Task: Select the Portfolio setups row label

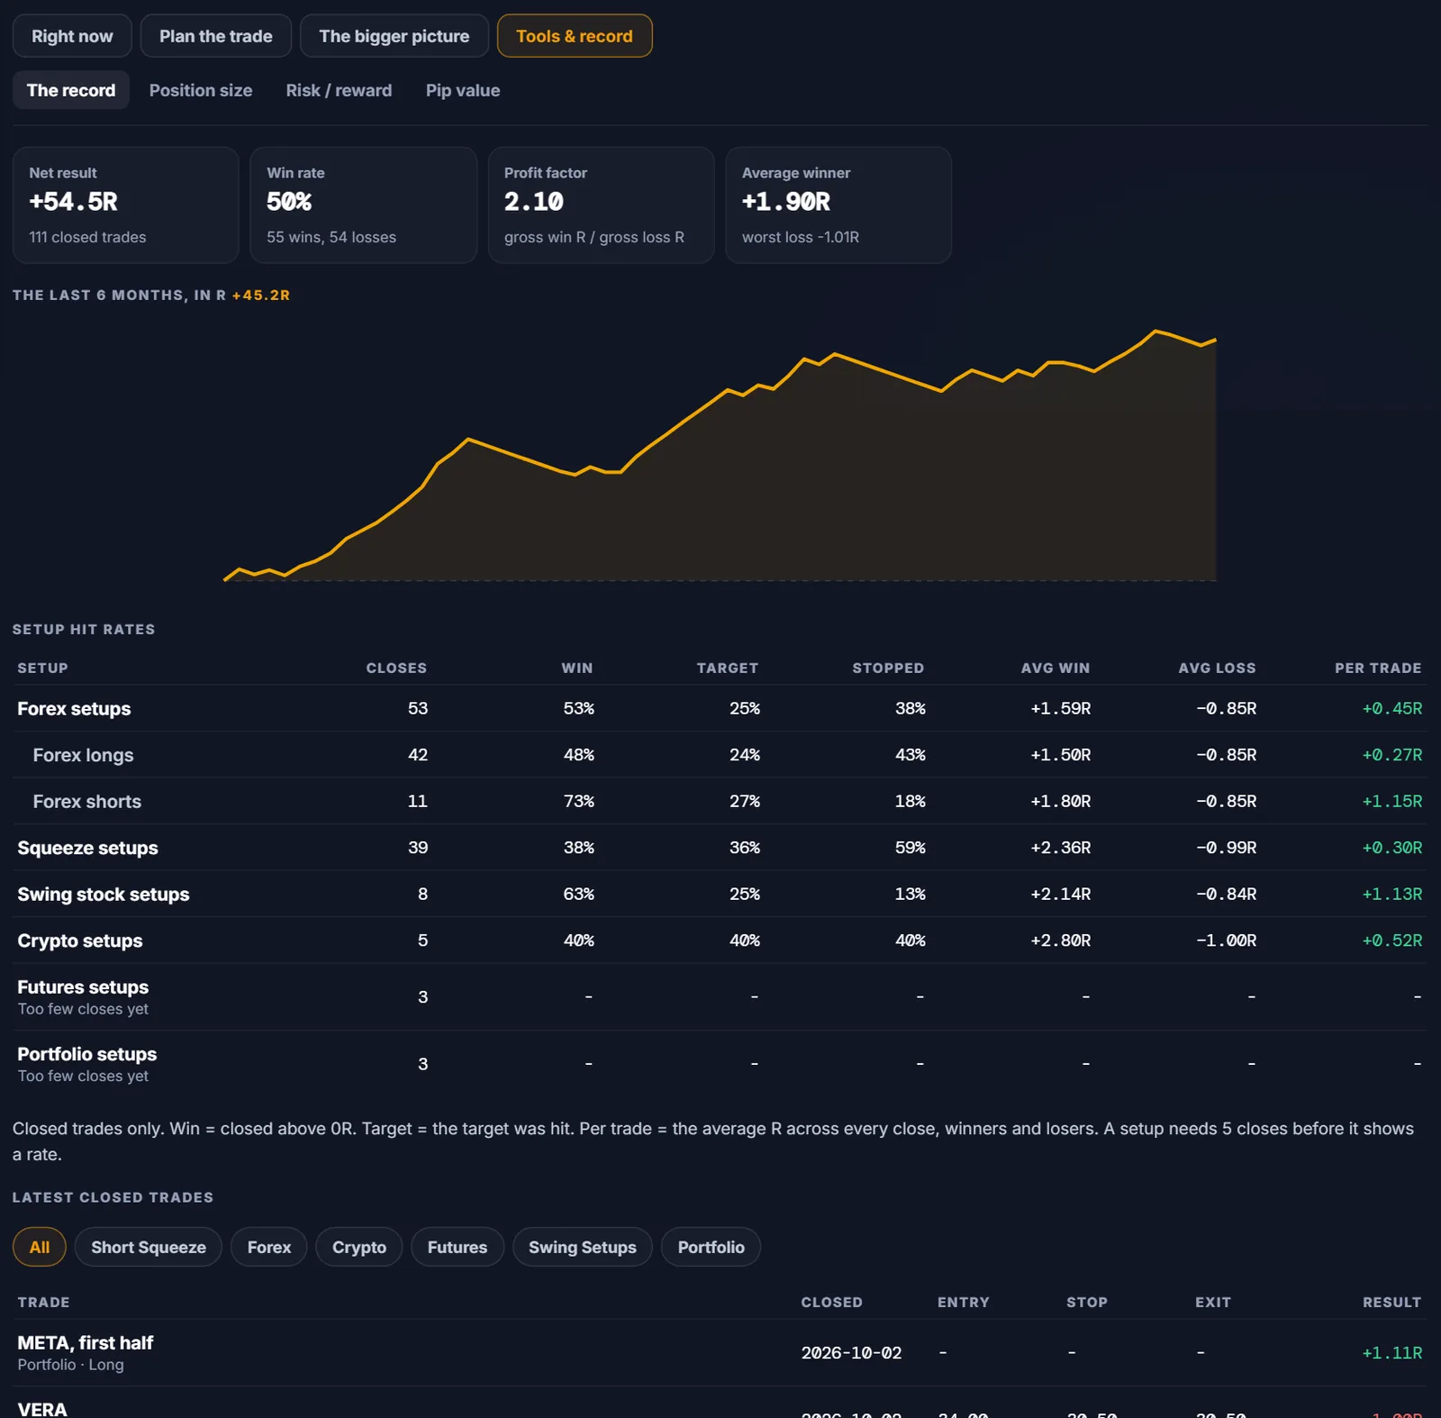Action: (x=87, y=1054)
